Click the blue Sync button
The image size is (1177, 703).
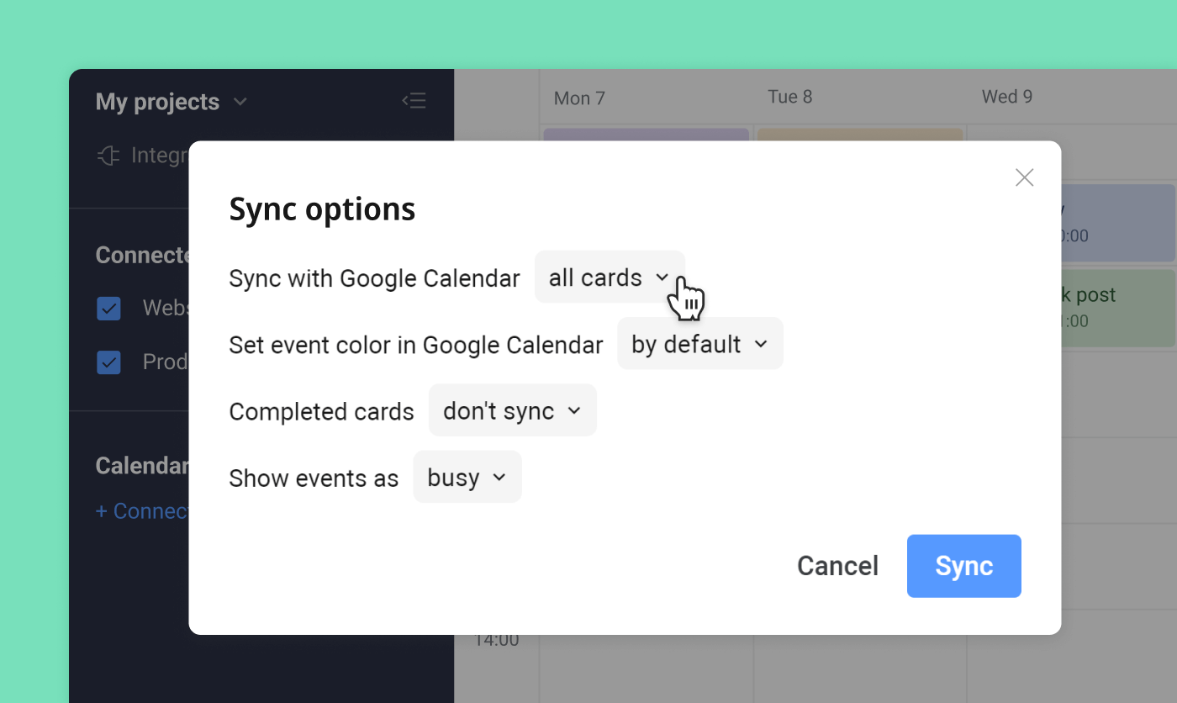963,566
